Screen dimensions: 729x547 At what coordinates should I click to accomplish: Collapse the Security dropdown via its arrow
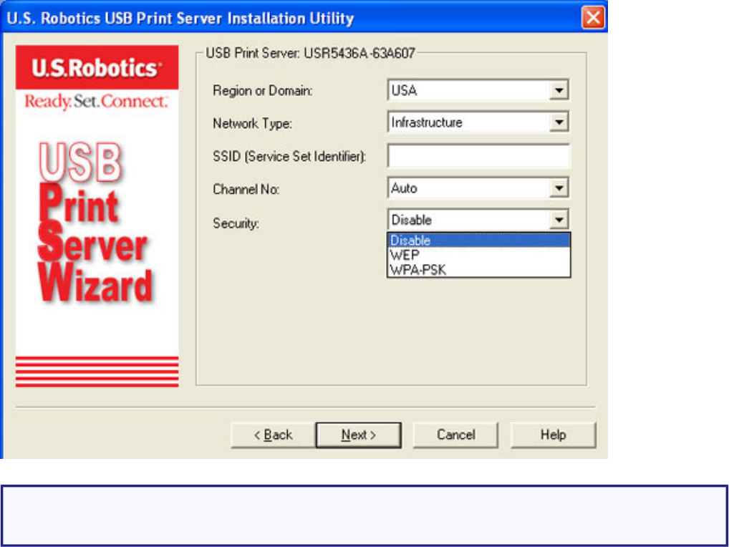click(x=559, y=220)
